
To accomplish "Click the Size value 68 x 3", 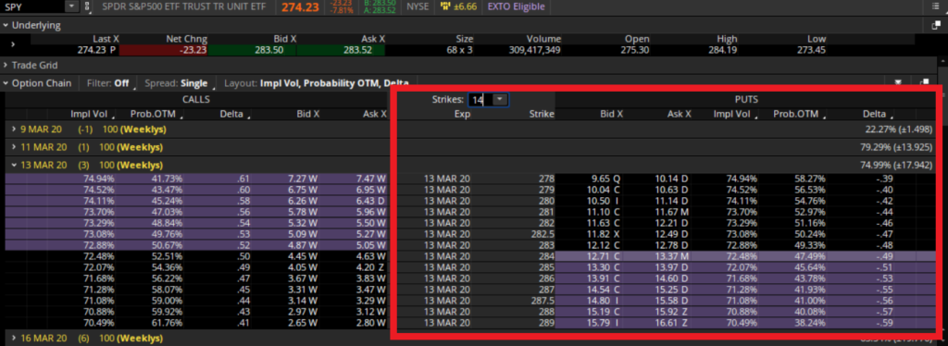I will tap(459, 50).
